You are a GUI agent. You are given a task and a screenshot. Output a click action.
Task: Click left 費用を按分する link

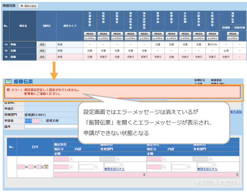click(x=114, y=169)
